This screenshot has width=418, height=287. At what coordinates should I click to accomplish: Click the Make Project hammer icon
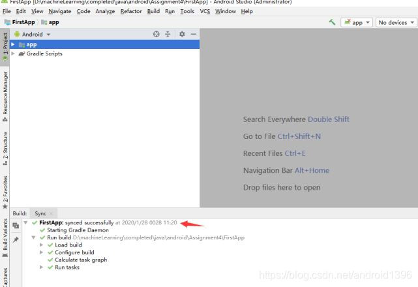(332, 22)
